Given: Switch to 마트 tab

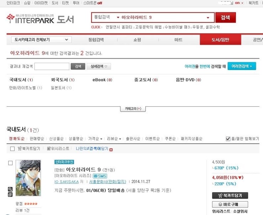Looking at the screenshot, I should tap(179, 40).
